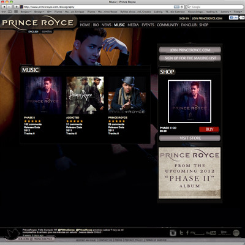245x245 pixels.
Task: Open the Reading List glasses icon
Action: (4, 12)
